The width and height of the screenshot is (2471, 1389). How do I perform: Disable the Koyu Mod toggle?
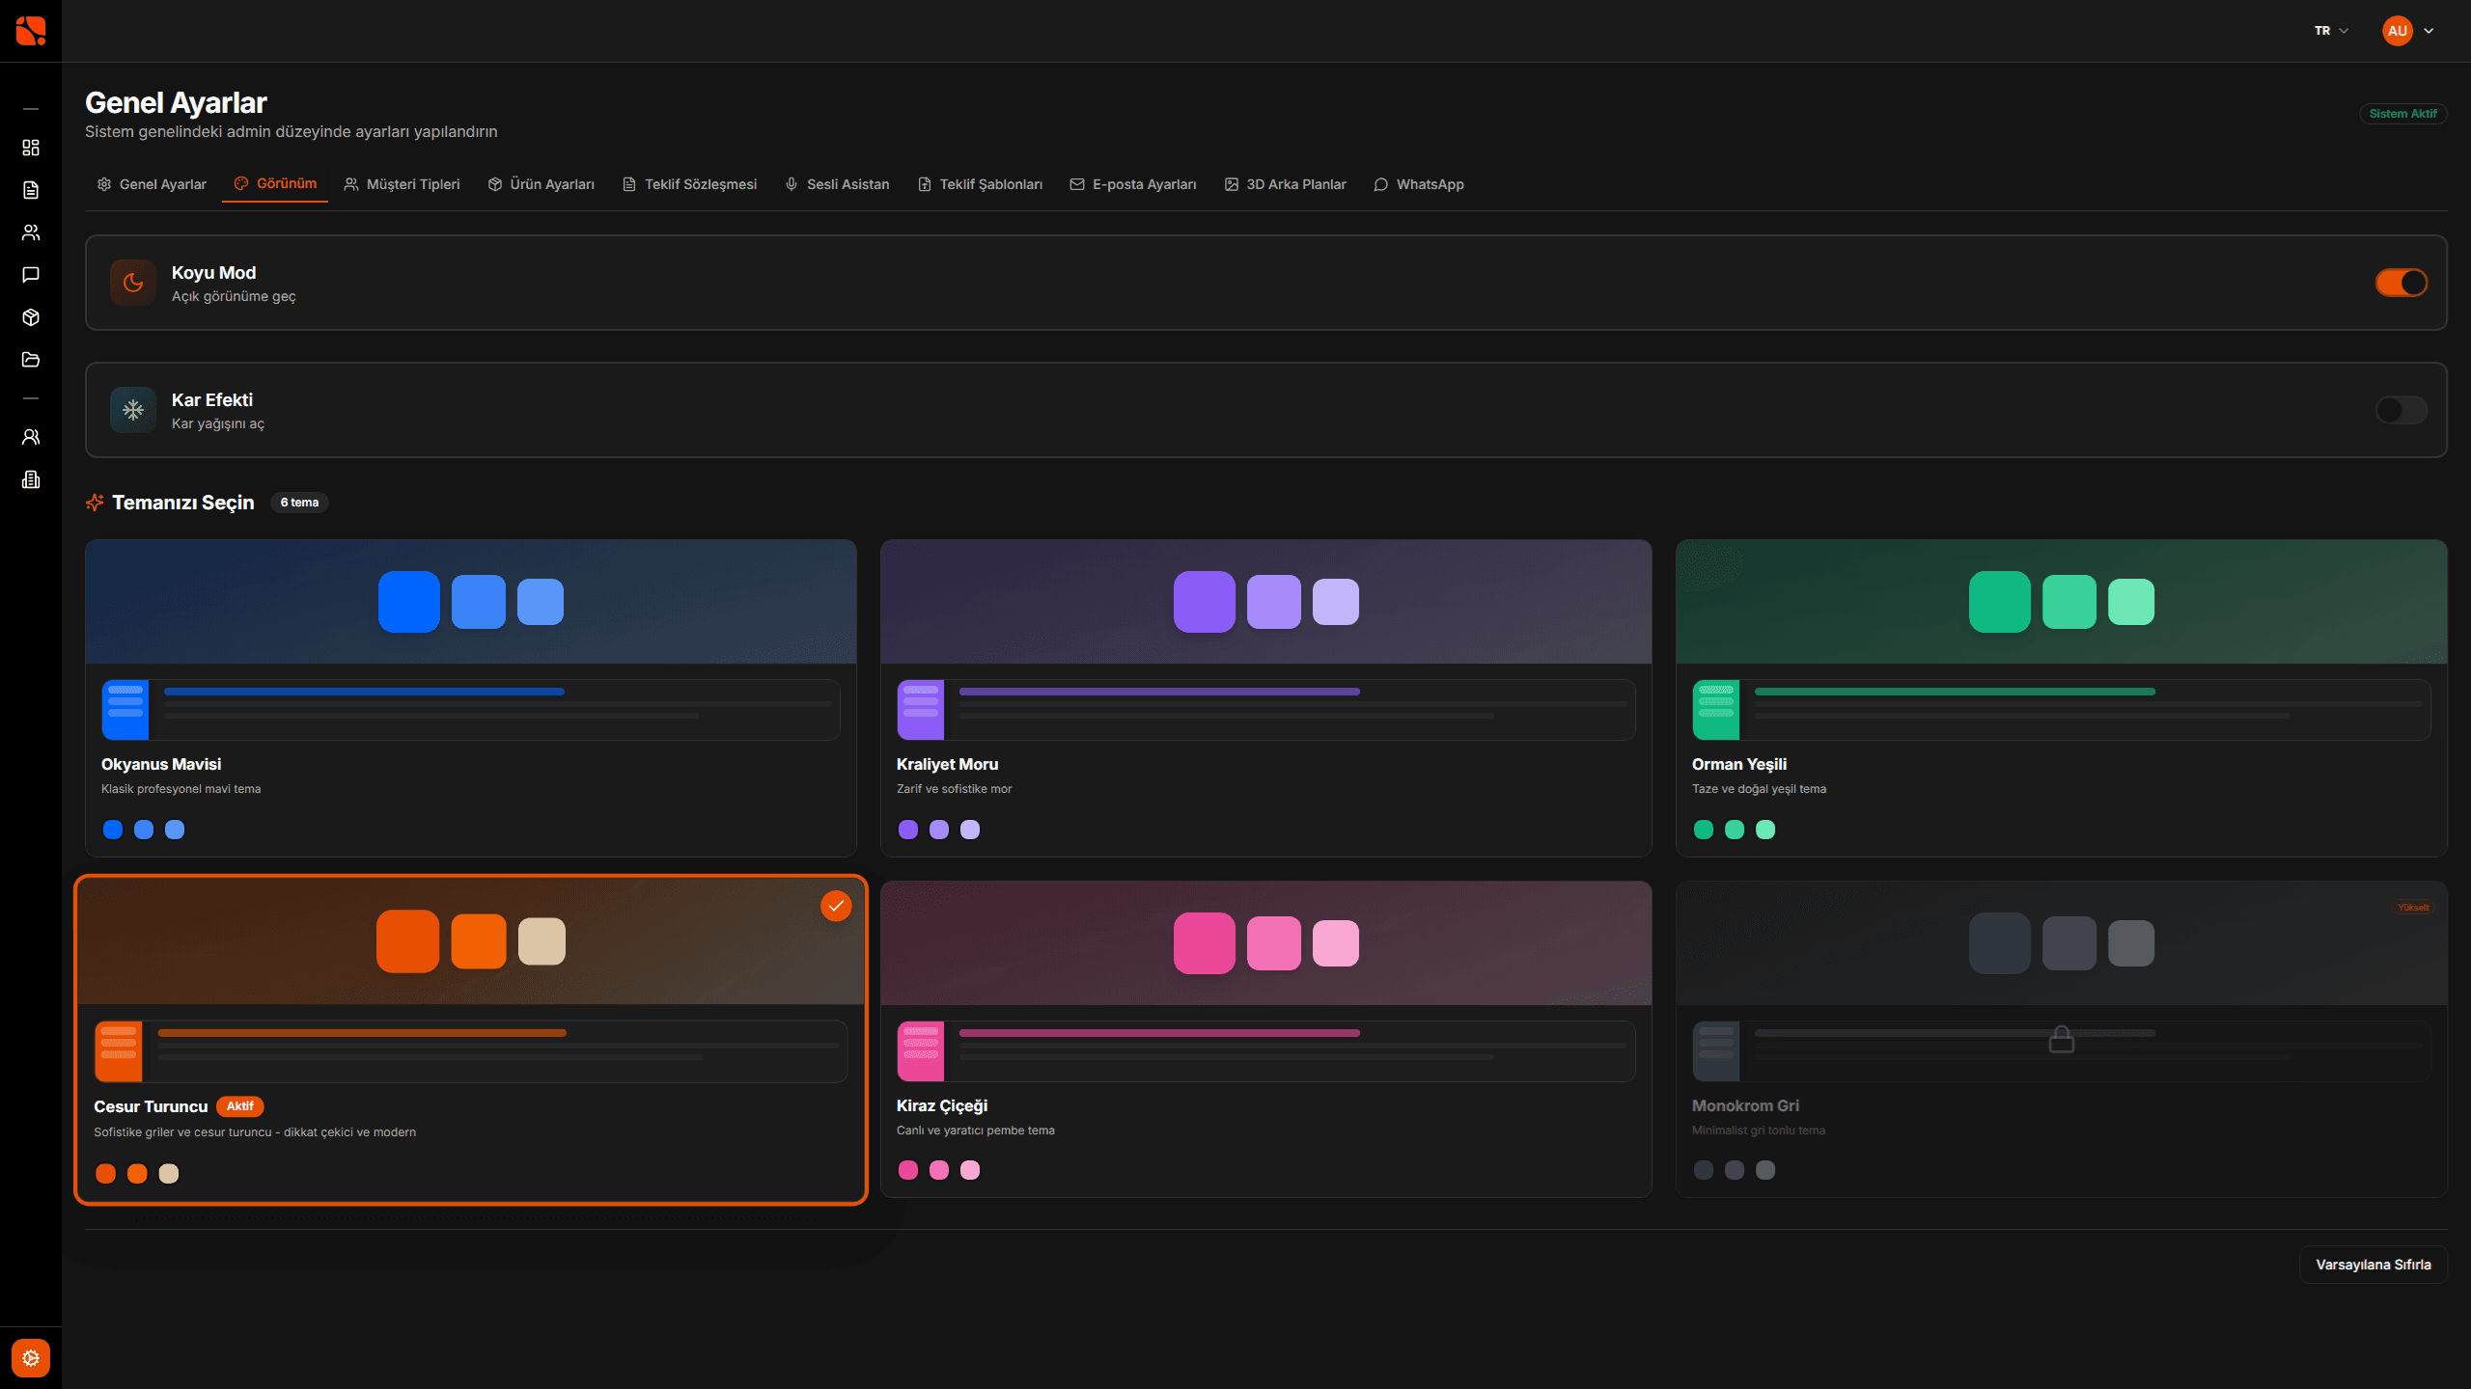pyautogui.click(x=2401, y=283)
